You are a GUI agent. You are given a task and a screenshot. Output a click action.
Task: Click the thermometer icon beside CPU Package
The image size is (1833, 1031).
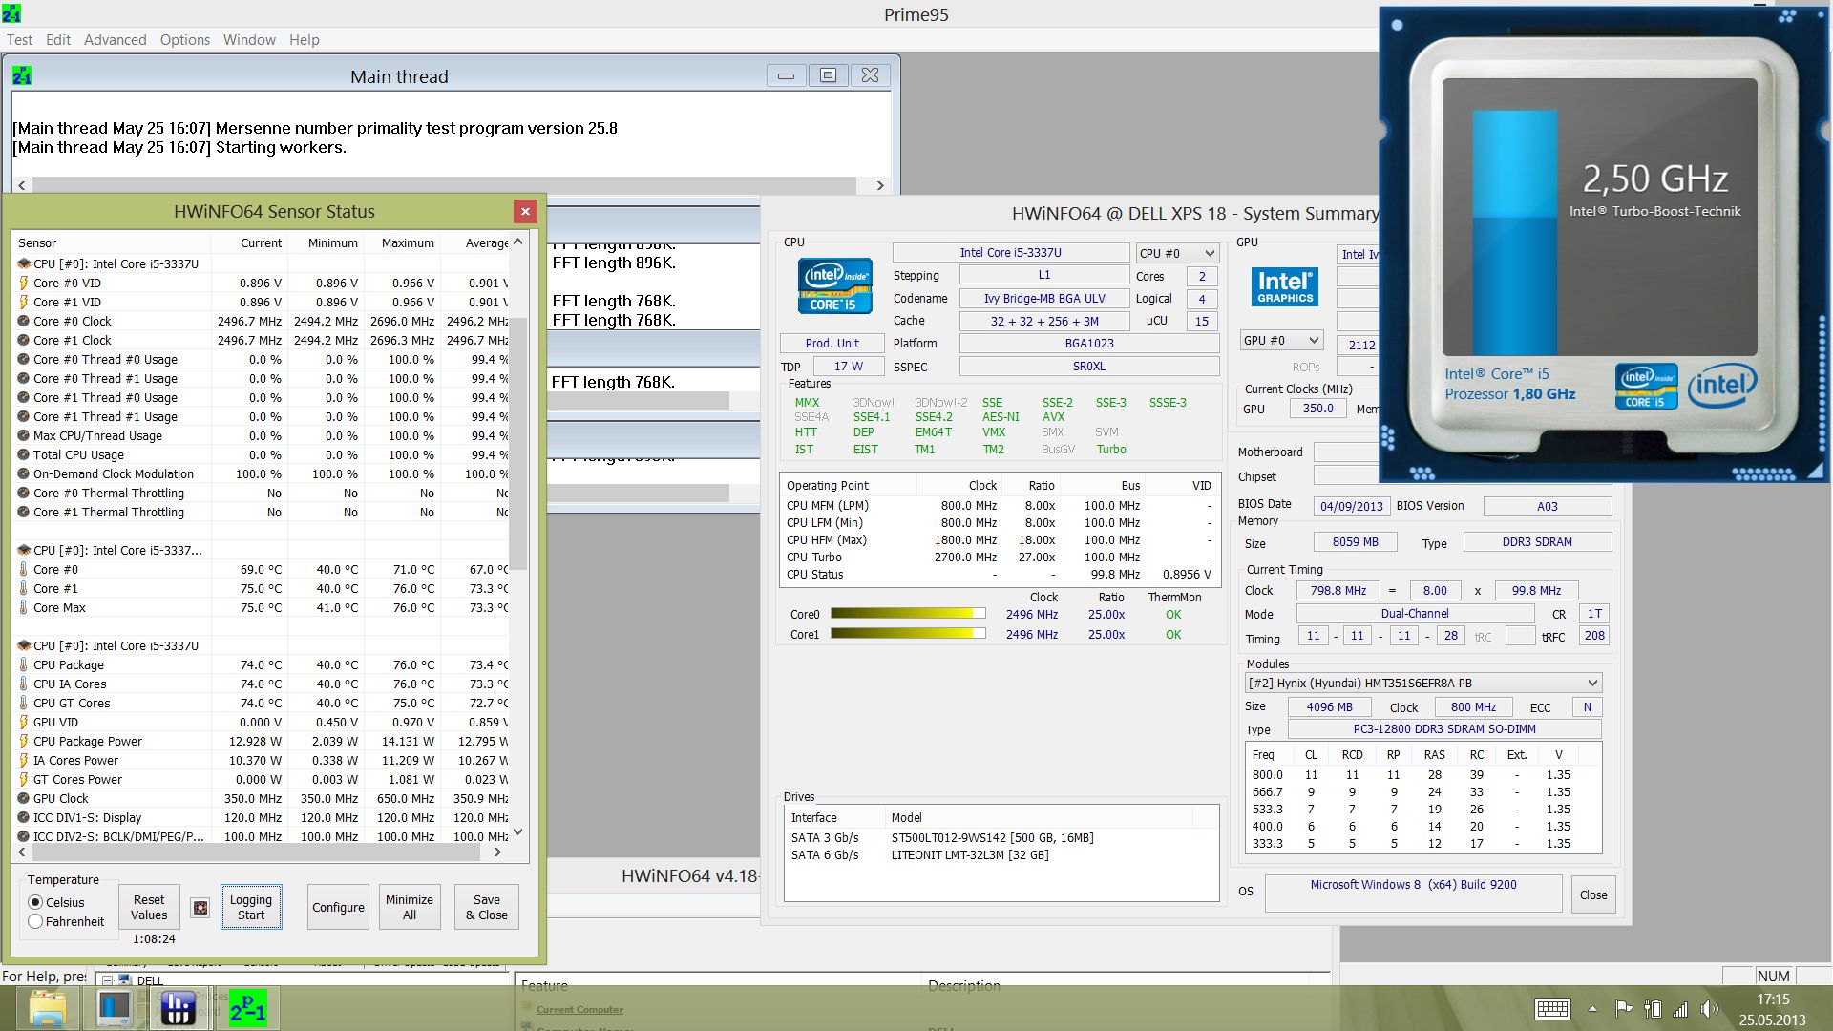24,664
